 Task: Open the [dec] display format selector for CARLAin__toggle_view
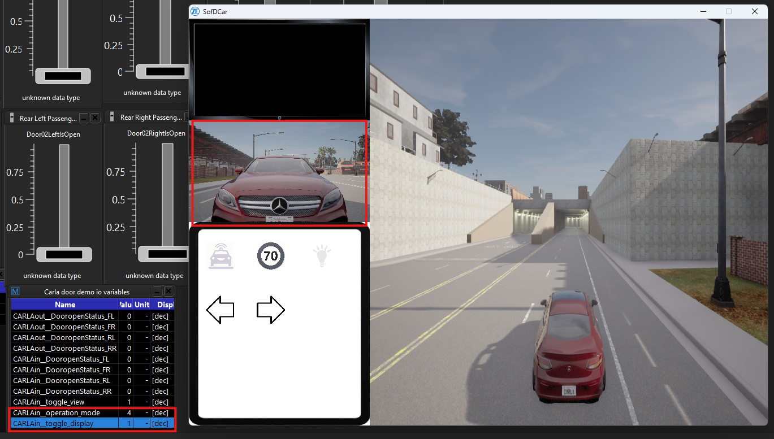[161, 402]
